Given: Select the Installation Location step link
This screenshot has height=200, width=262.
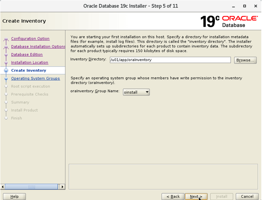Looking at the screenshot, I should coord(29,63).
